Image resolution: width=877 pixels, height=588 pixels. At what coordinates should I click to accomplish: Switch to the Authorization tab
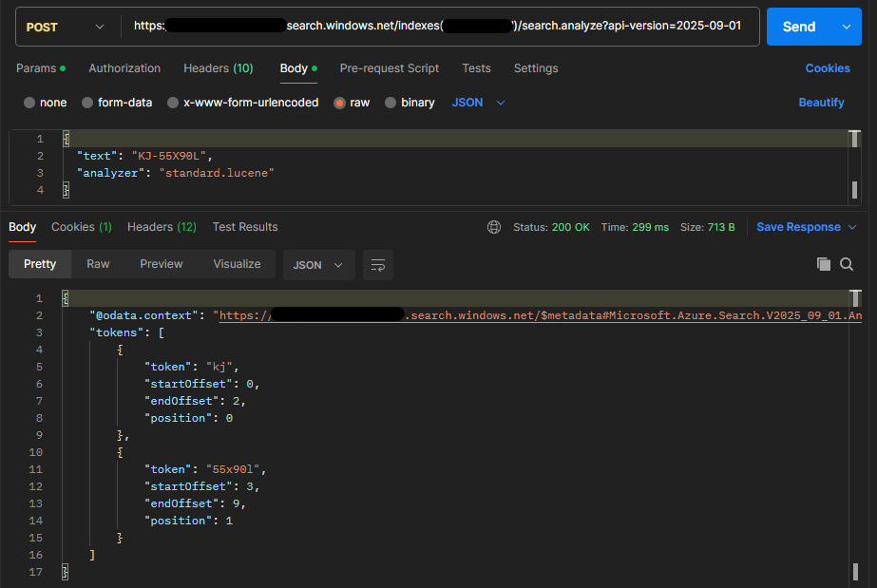[x=124, y=68]
